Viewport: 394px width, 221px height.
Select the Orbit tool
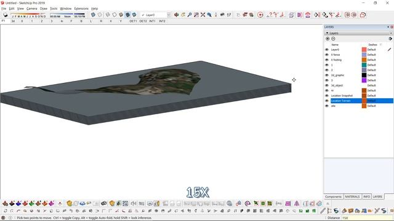pyautogui.click(x=177, y=15)
